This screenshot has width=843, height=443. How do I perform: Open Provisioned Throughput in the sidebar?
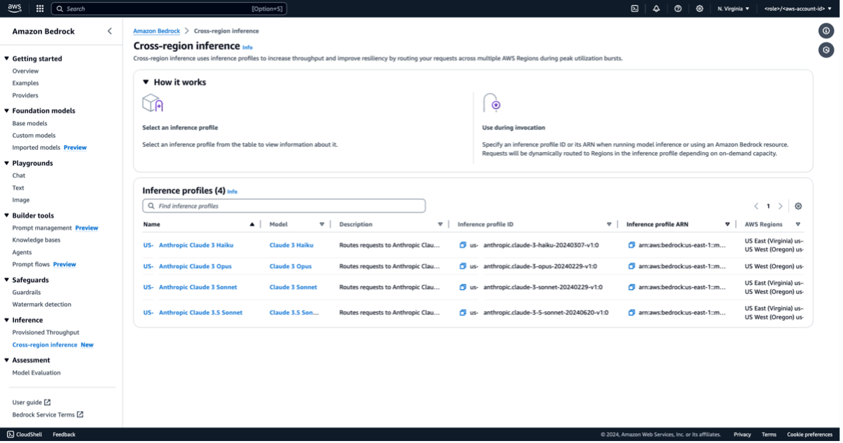pos(45,333)
